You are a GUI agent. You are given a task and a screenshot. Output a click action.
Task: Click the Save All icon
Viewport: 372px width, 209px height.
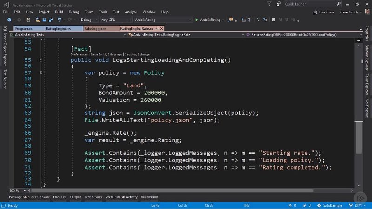(51, 20)
